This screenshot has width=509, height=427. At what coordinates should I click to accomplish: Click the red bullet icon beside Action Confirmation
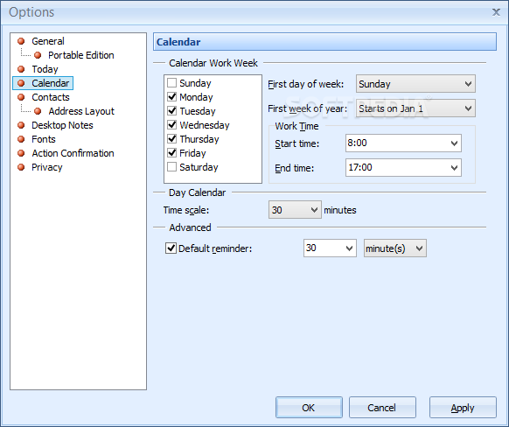(21, 153)
